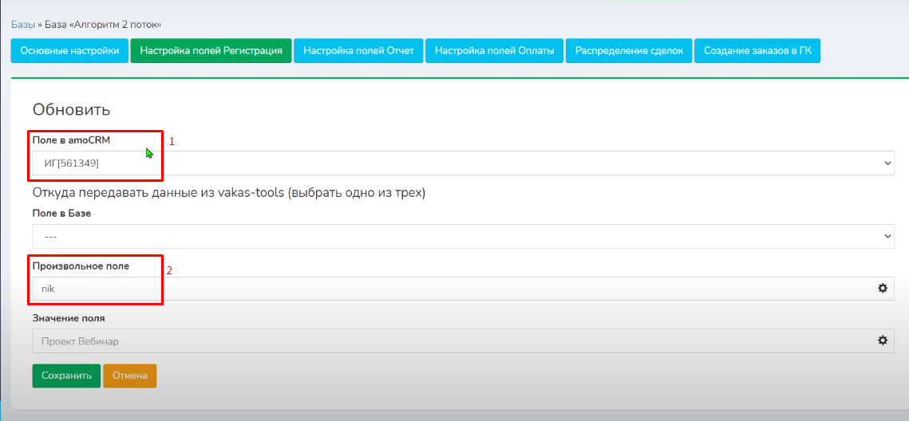
Task: Click into the Значение поля input
Action: (447, 341)
